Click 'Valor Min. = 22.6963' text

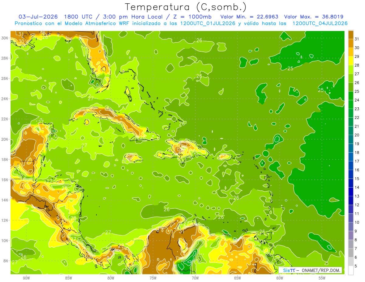(249, 17)
